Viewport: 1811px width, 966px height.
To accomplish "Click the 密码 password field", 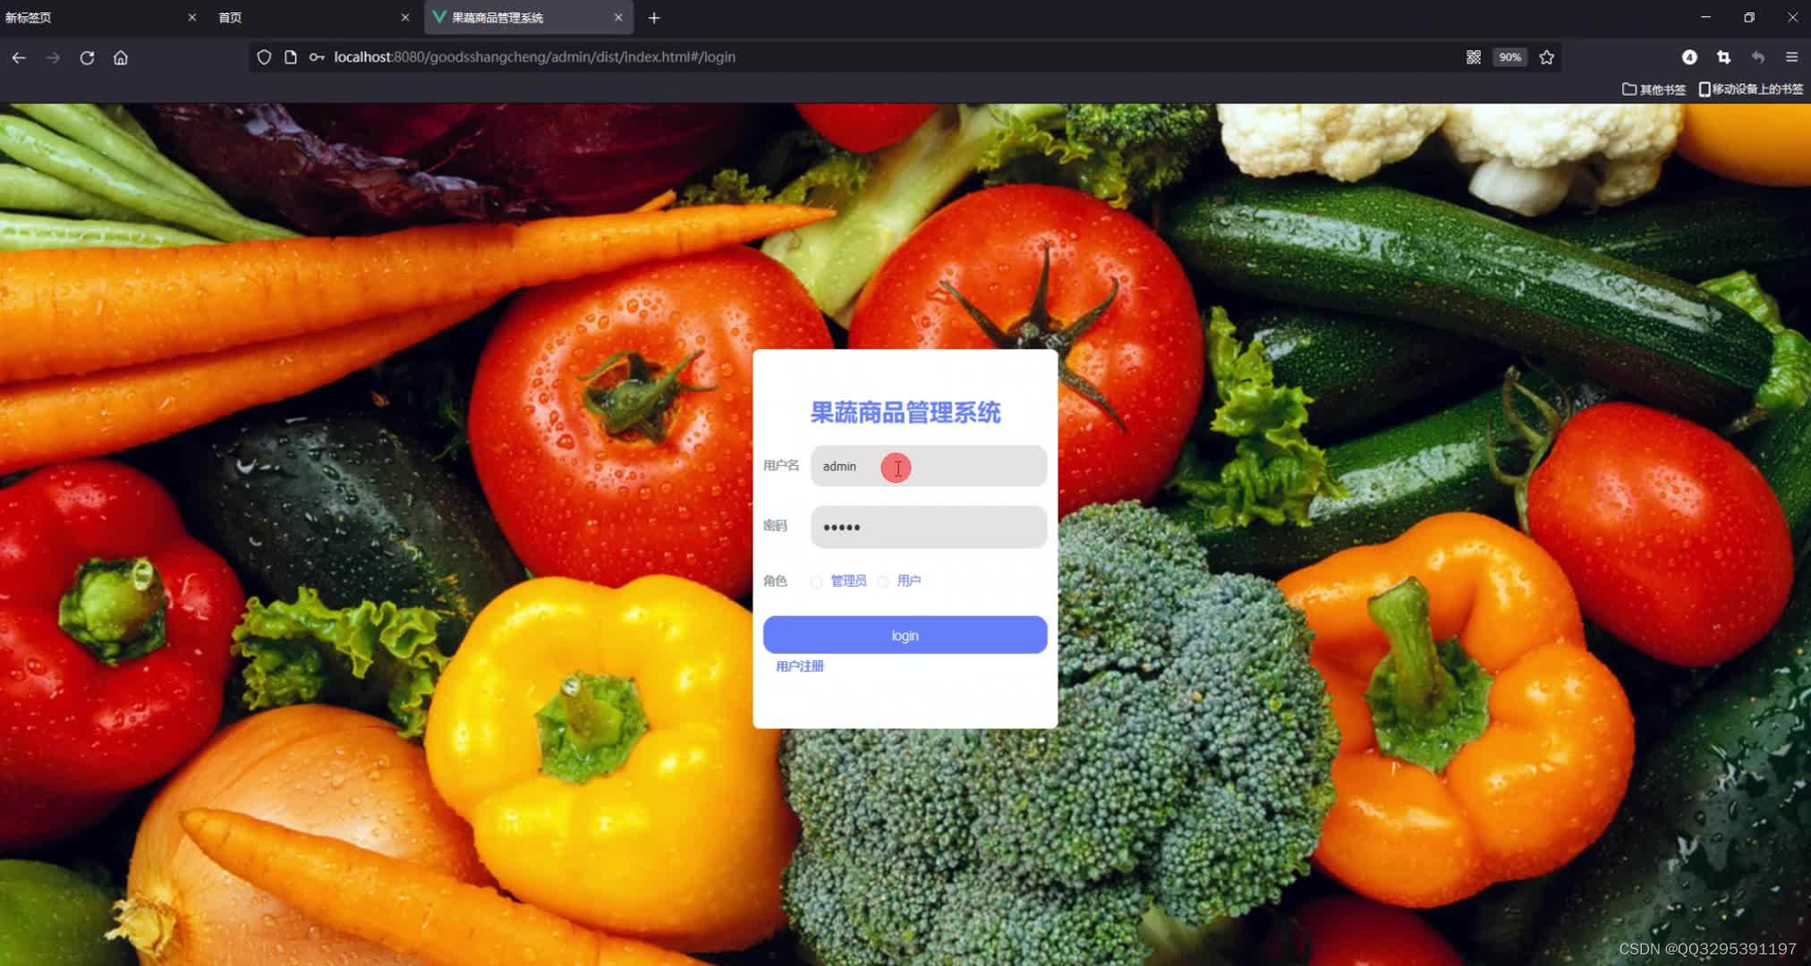I will pos(929,527).
